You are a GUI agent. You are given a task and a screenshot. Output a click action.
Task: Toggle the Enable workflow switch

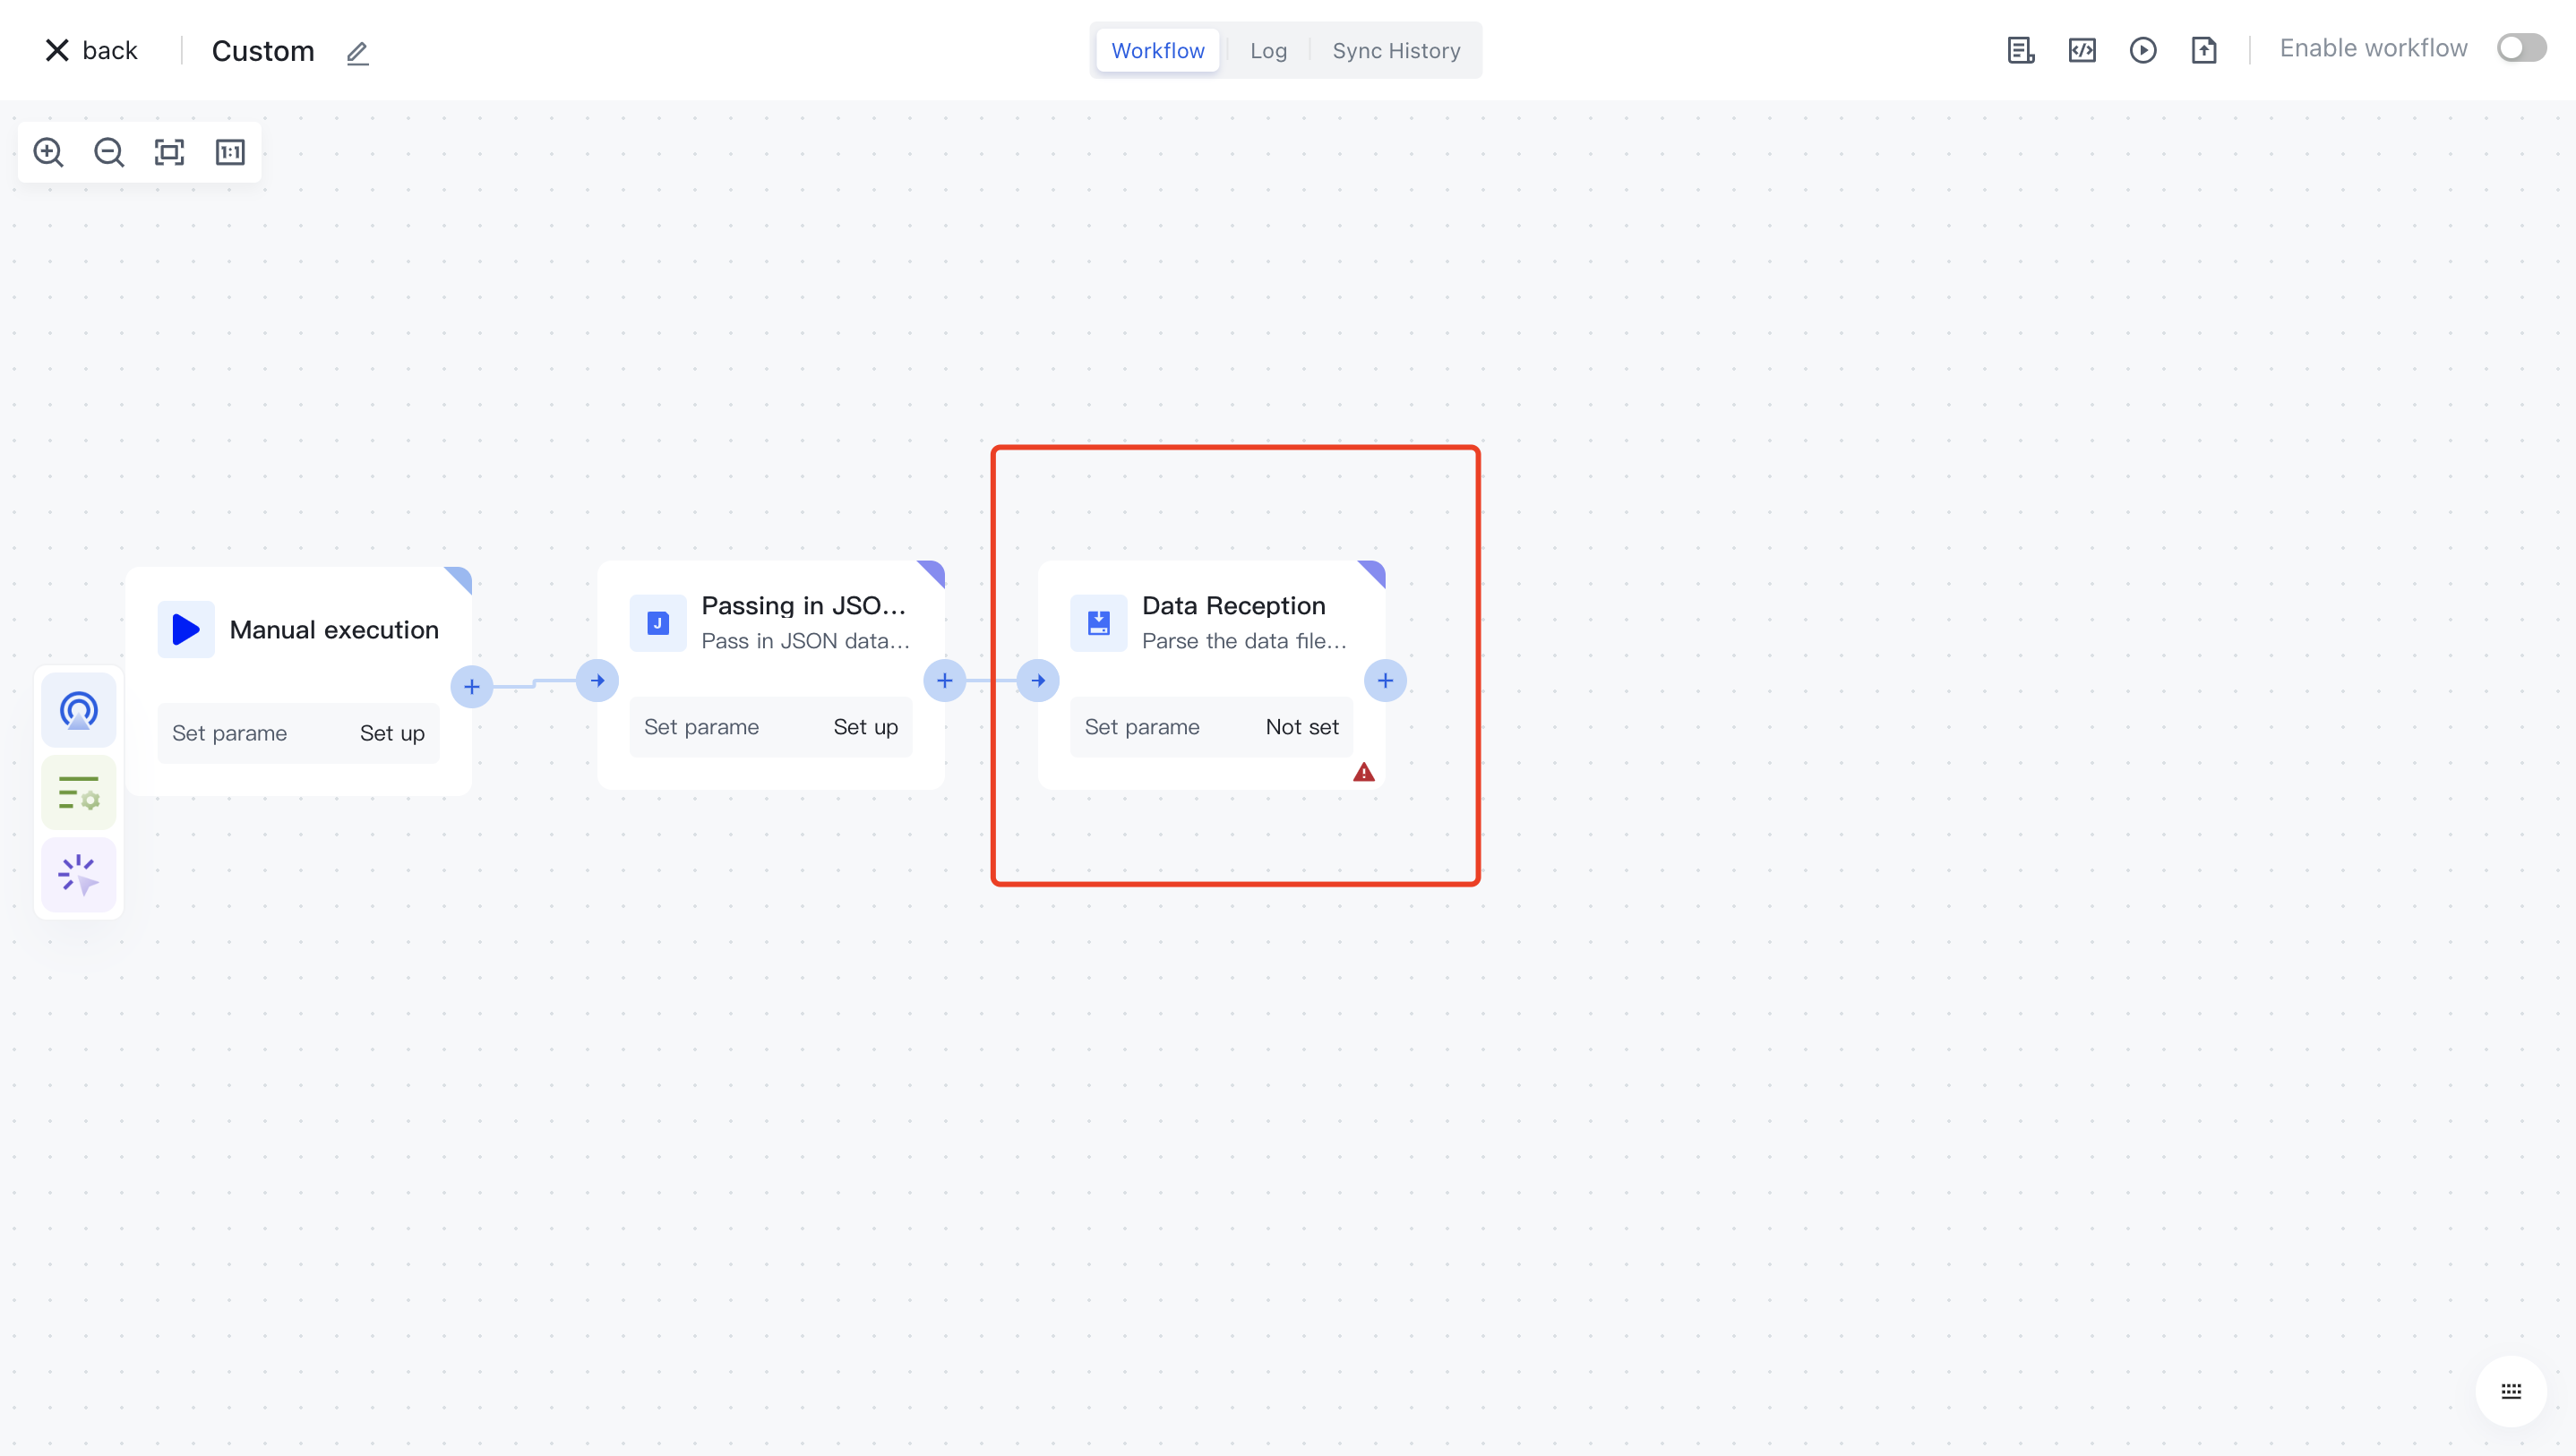[2520, 48]
